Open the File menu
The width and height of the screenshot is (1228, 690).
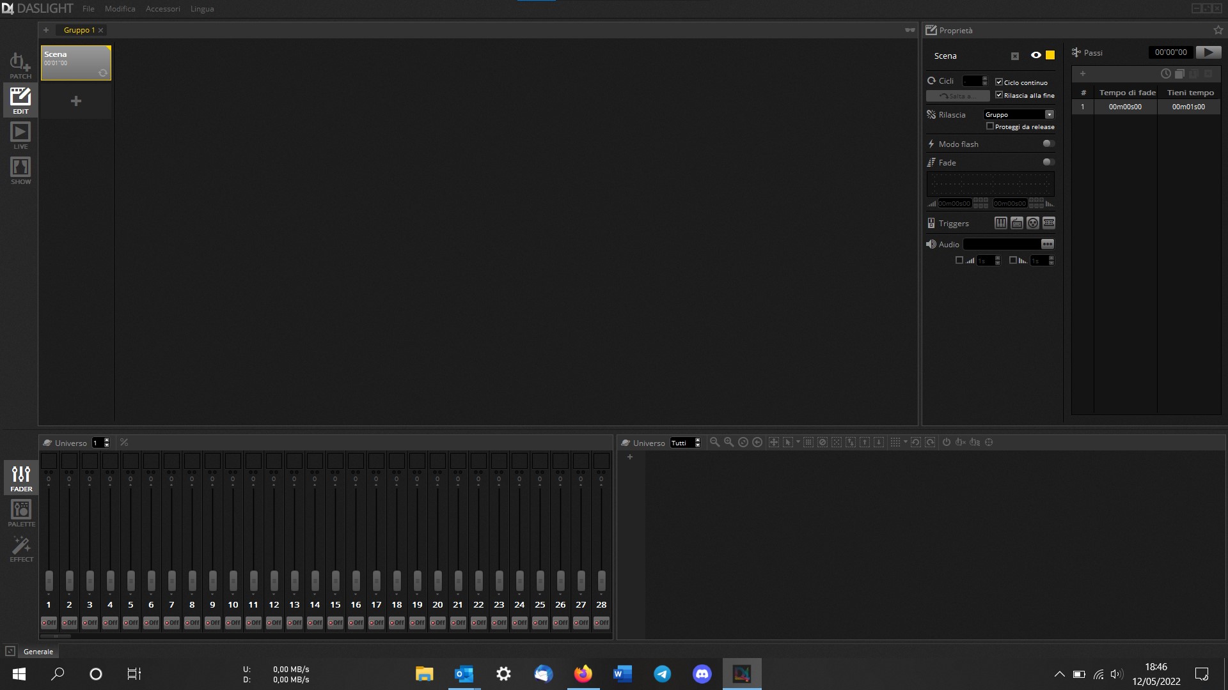tap(88, 9)
